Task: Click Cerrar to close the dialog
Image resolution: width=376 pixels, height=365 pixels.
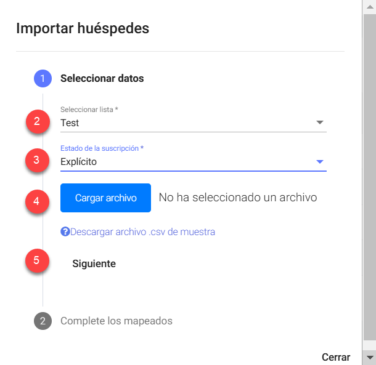Action: pos(336,357)
